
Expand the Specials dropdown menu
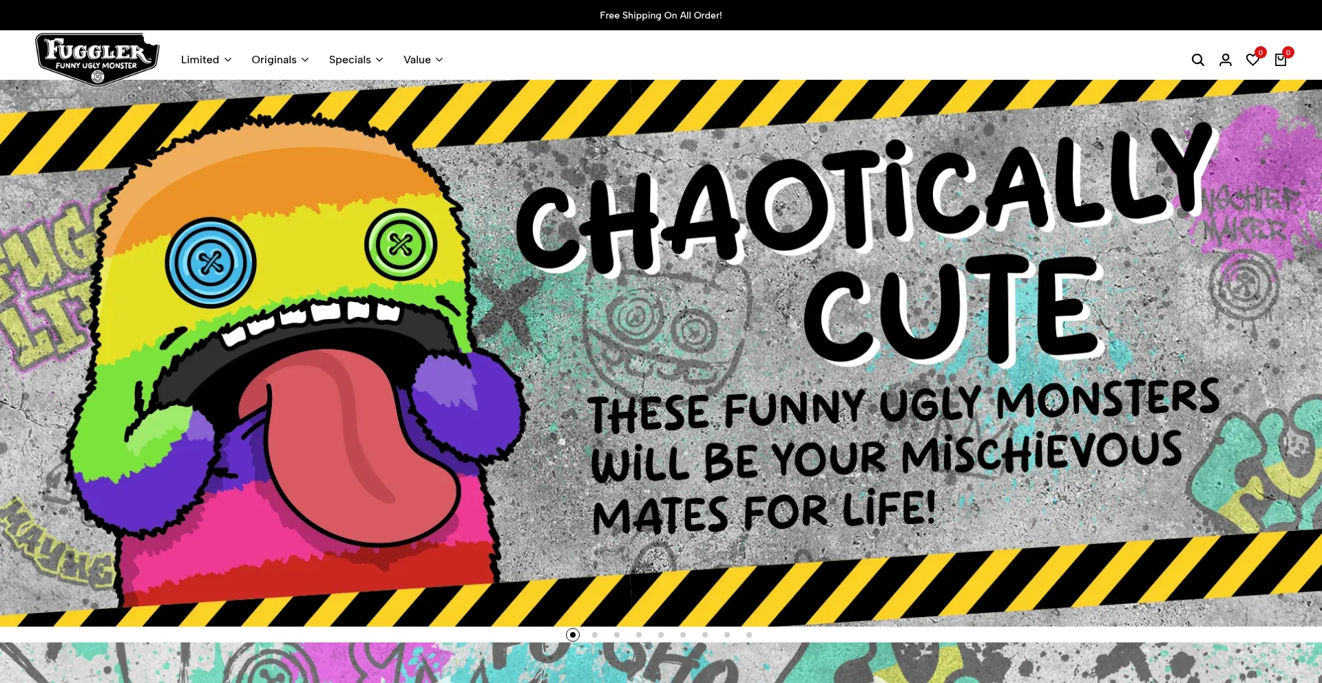coord(355,60)
